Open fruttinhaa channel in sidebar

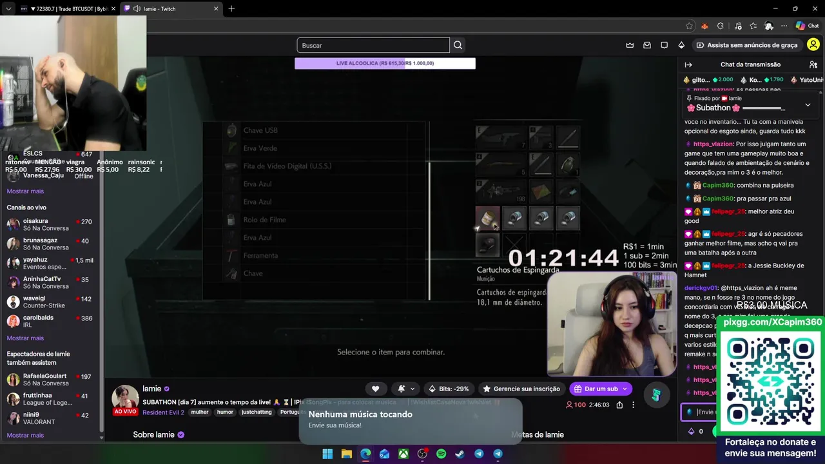tap(50, 399)
